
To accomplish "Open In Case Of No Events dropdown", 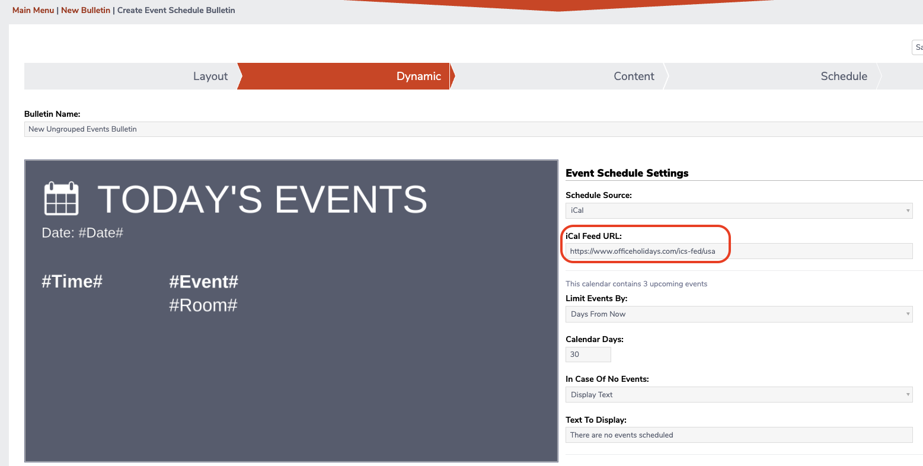I will pos(739,395).
